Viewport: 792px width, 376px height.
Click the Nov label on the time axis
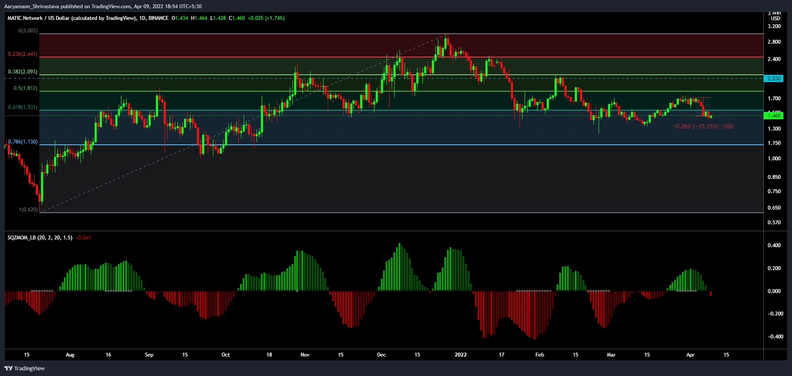point(305,355)
